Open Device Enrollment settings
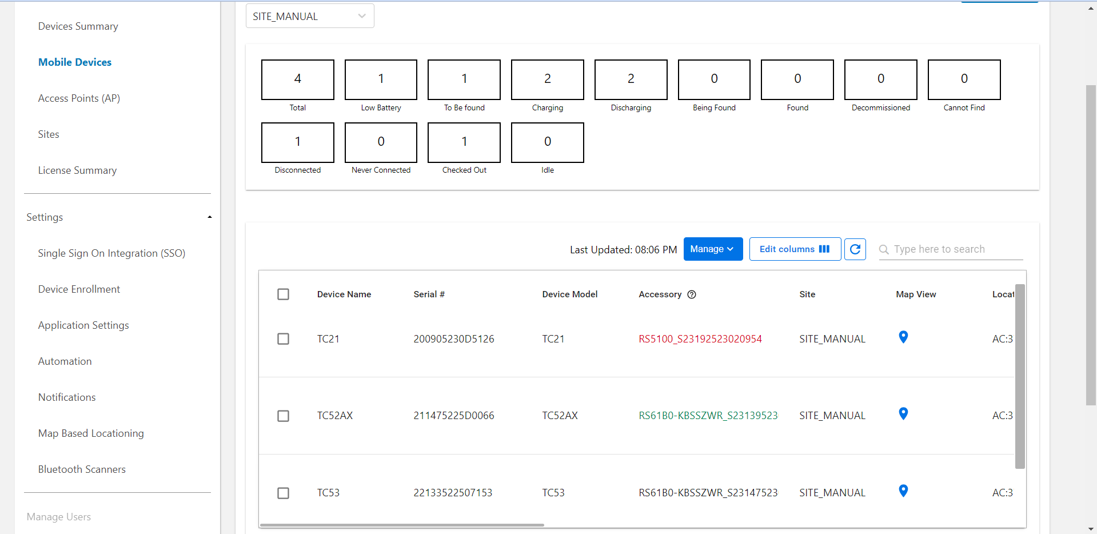 (x=79, y=289)
